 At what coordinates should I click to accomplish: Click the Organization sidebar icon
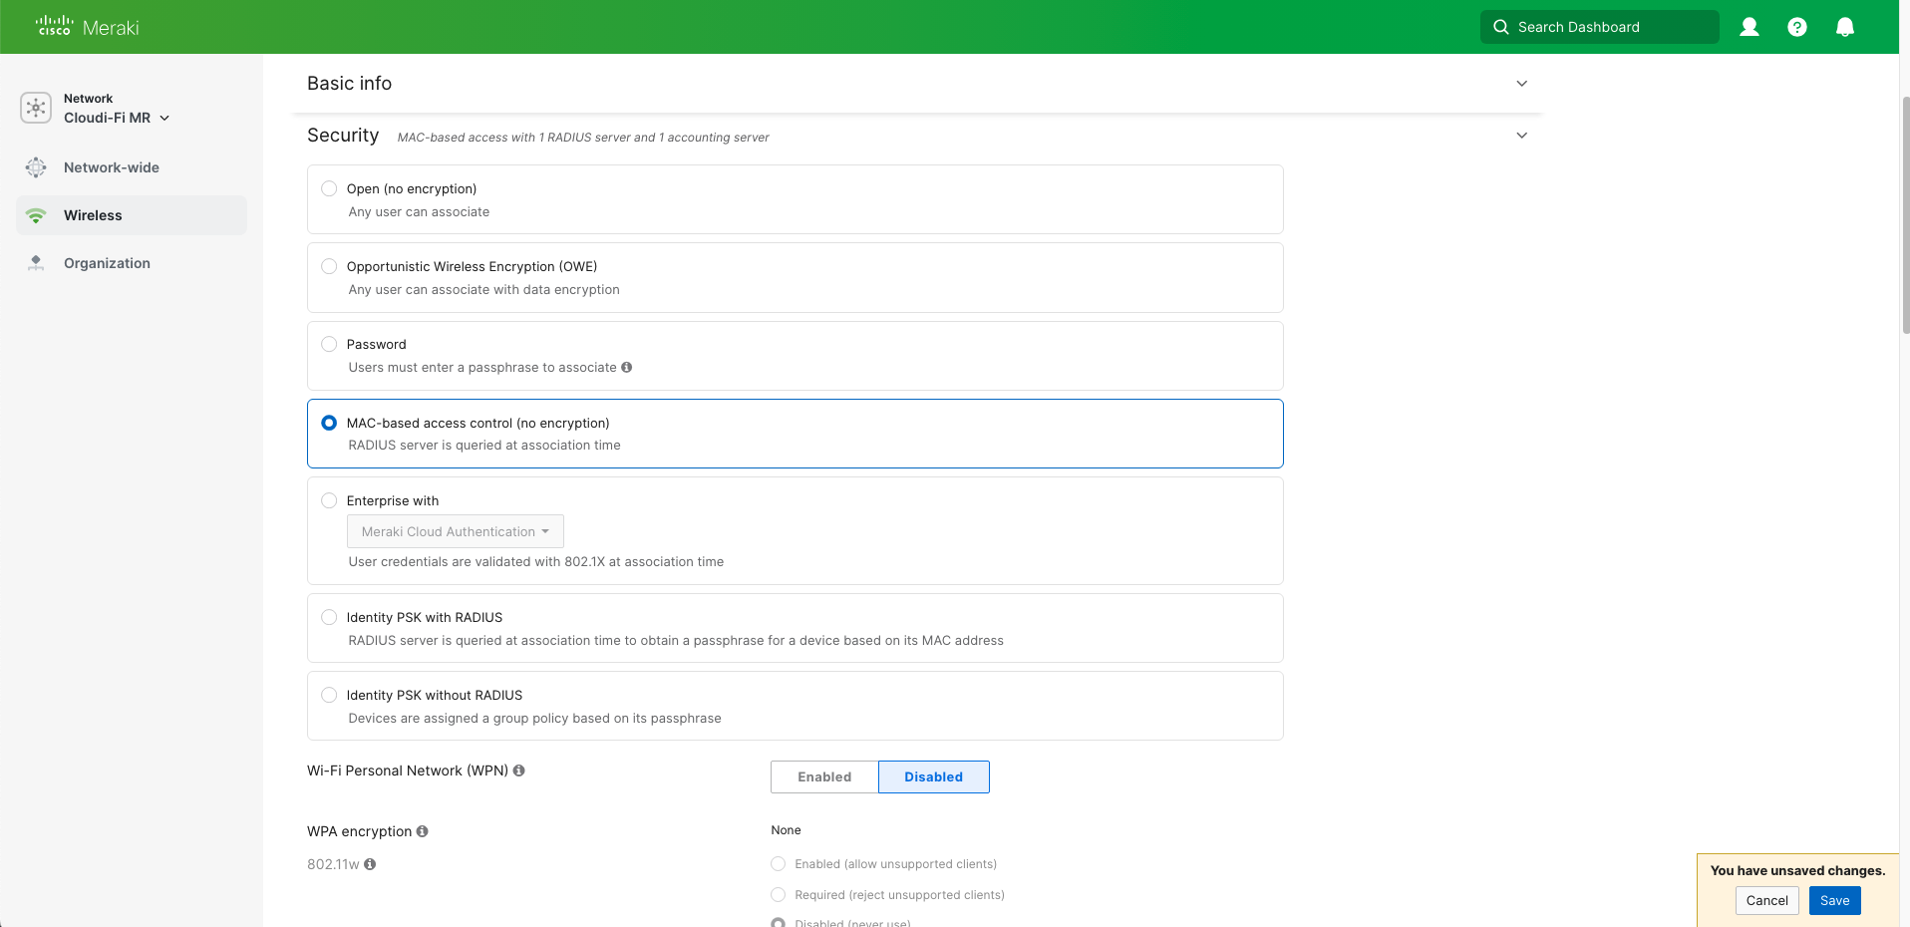pos(36,263)
